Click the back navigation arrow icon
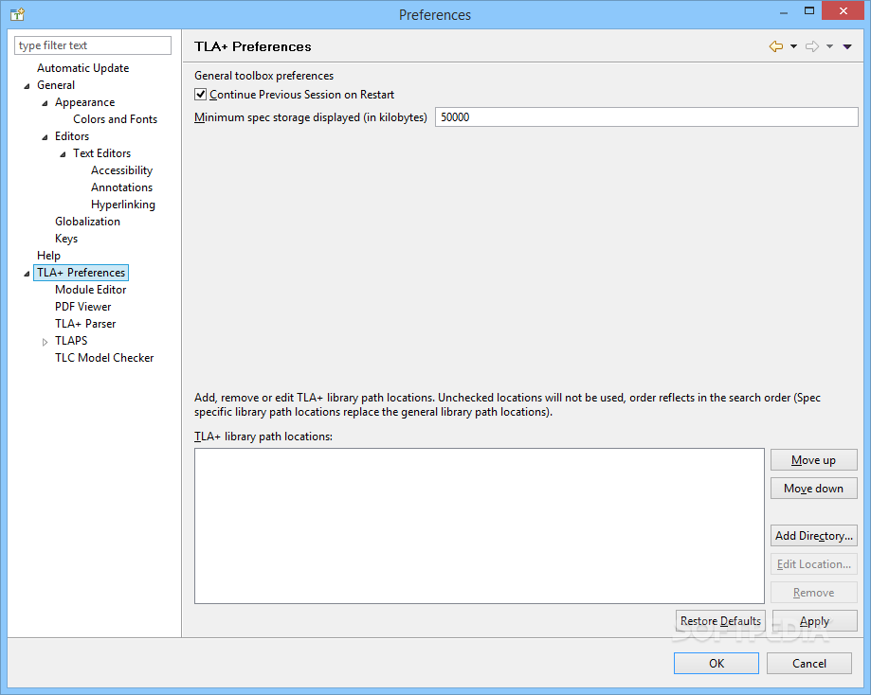 click(x=776, y=46)
